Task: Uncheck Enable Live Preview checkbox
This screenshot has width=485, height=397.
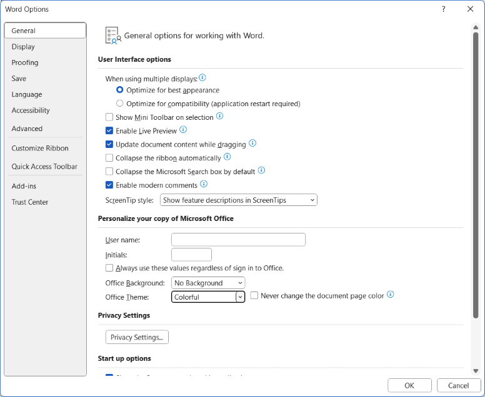Action: point(110,131)
